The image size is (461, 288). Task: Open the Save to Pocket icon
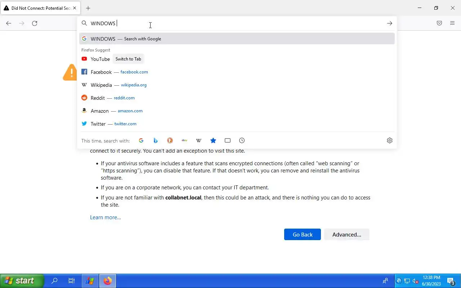[x=439, y=23]
